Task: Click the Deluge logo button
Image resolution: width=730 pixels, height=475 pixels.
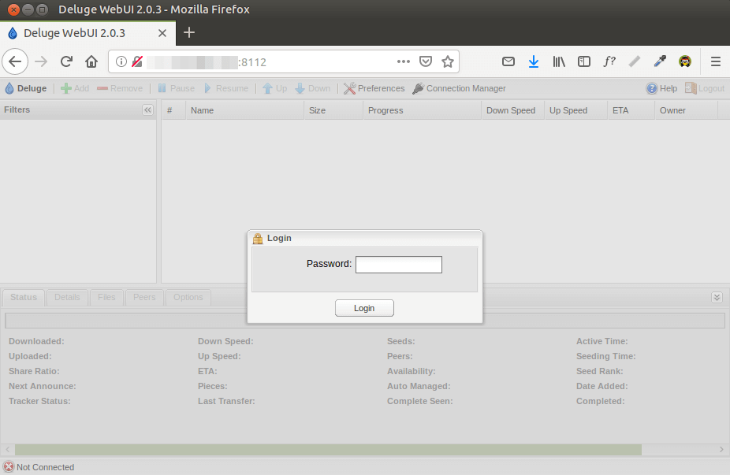Action: point(26,88)
